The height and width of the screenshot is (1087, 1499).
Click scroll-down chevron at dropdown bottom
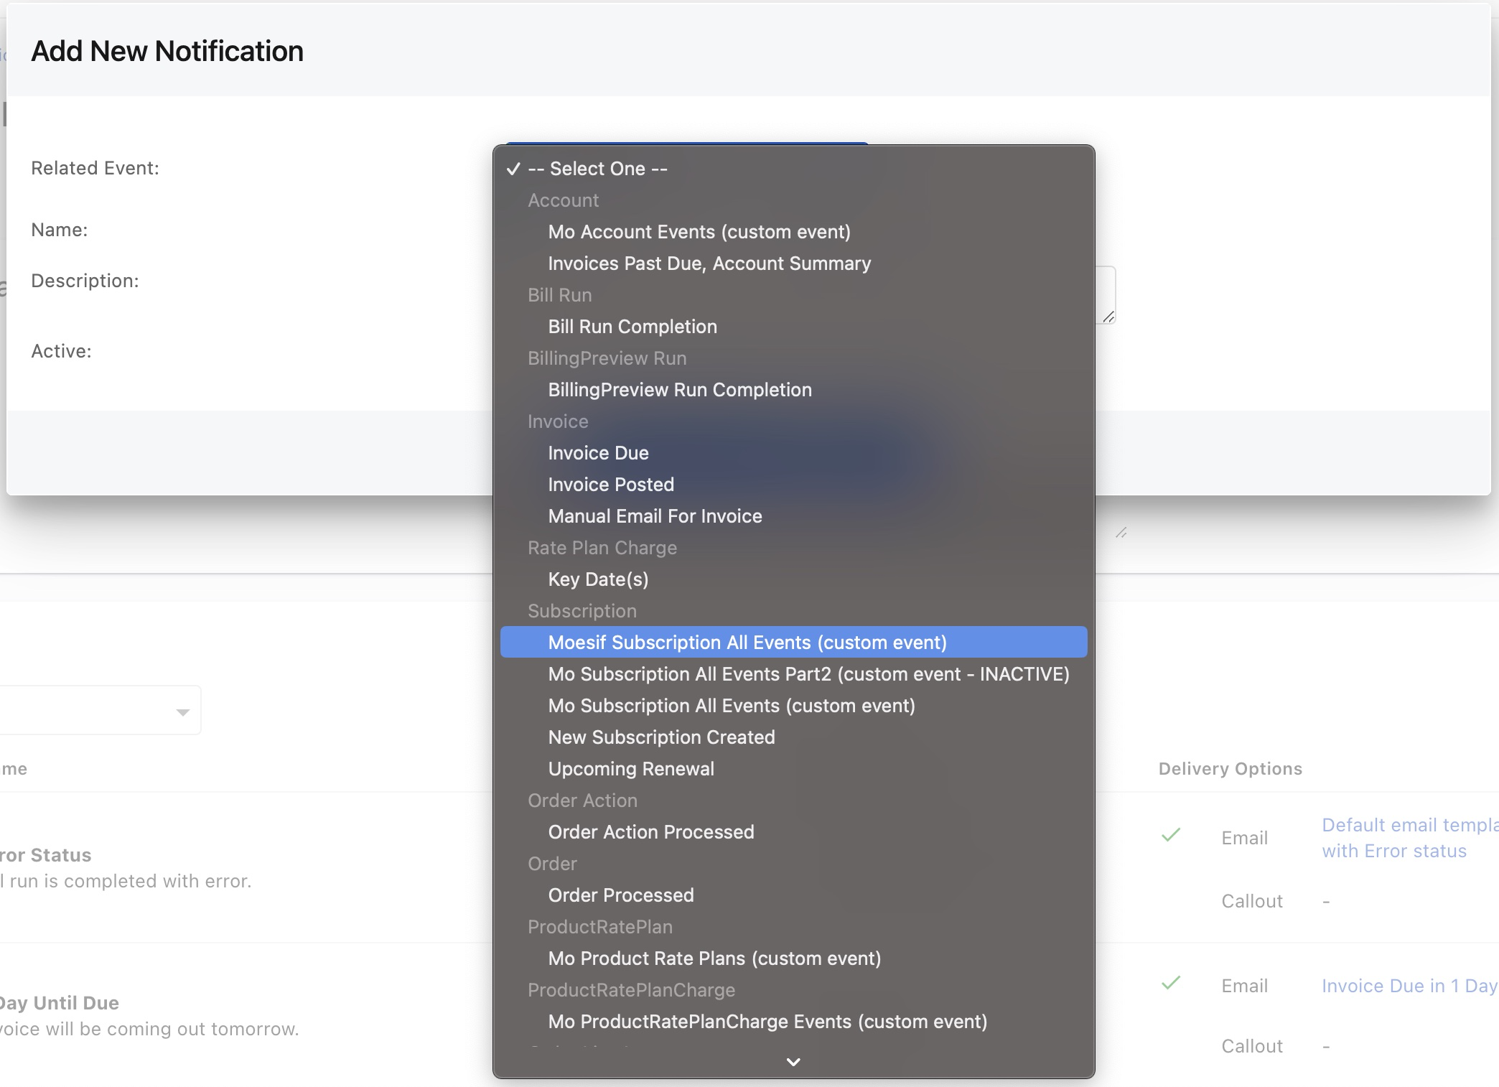[793, 1061]
